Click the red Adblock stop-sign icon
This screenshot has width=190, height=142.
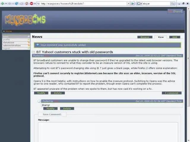(31, 4)
